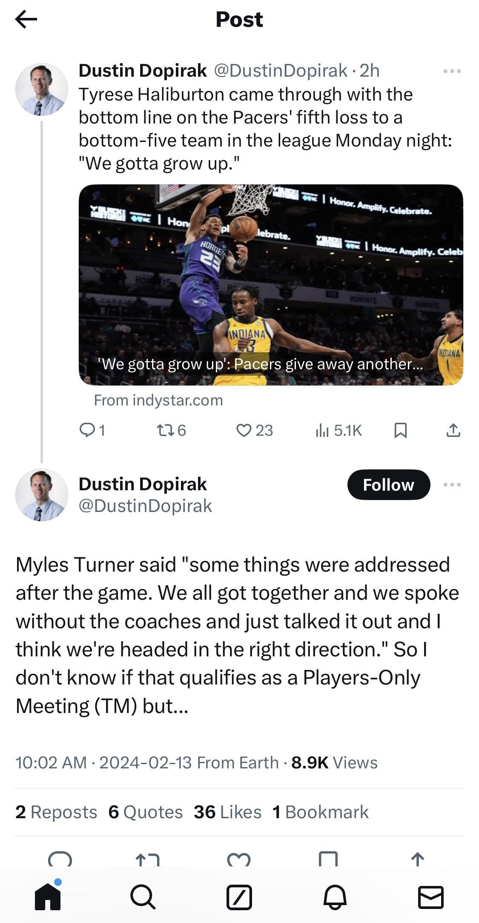This screenshot has height=923, width=479.
Task: Open the Notifications bell tab
Action: click(335, 897)
